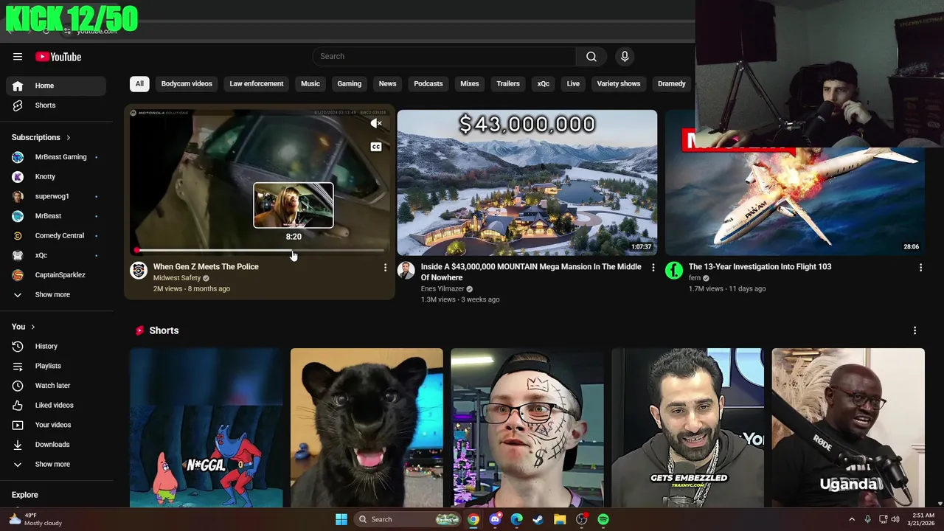Open Spotify from the taskbar
Viewport: 944px width, 531px height.
[x=603, y=519]
